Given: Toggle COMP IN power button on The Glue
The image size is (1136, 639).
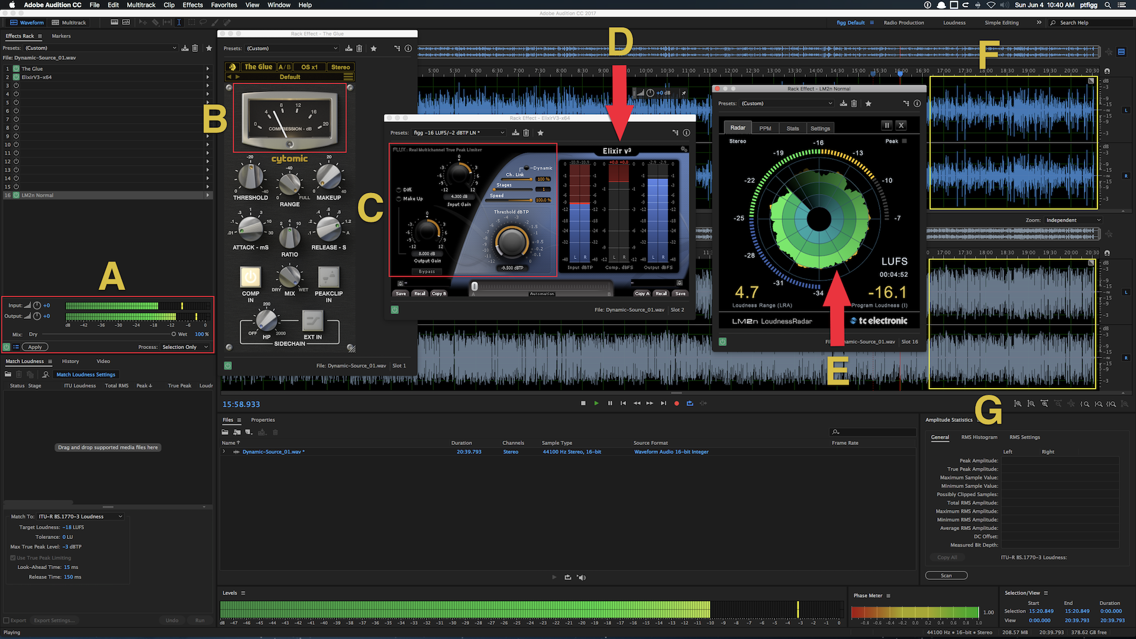Looking at the screenshot, I should click(250, 277).
